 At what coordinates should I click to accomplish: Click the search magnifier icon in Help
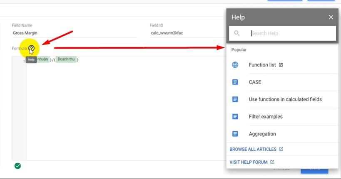click(x=236, y=33)
